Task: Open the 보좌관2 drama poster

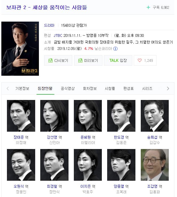Action: click(x=20, y=49)
